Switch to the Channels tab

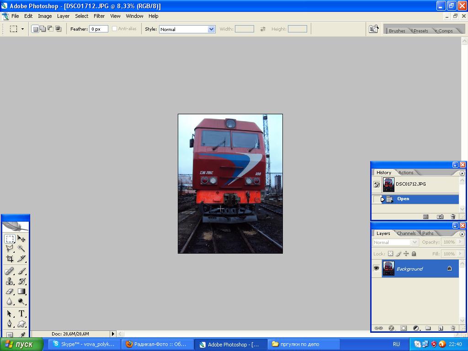(x=406, y=233)
